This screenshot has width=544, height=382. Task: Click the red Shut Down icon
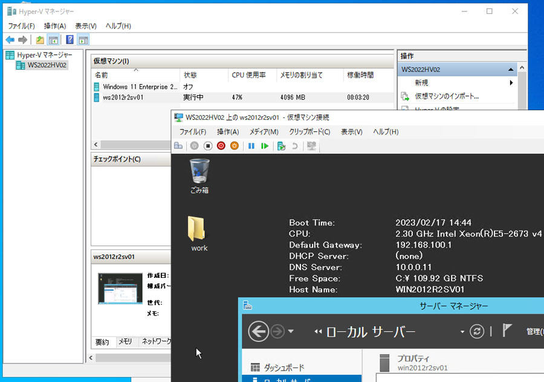pyautogui.click(x=221, y=146)
